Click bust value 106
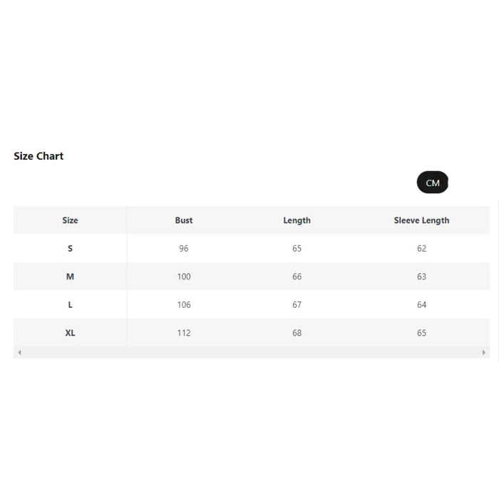The height and width of the screenshot is (499, 499). (184, 304)
